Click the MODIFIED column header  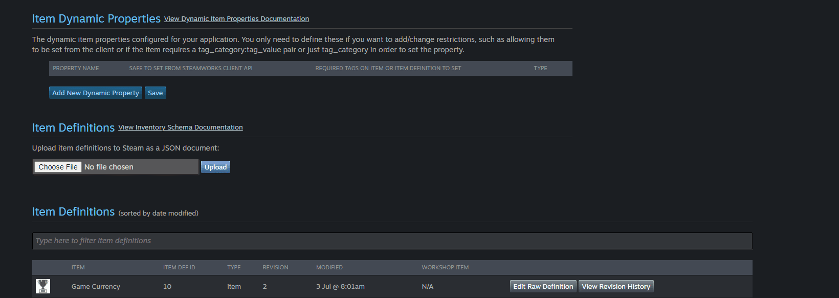tap(329, 267)
